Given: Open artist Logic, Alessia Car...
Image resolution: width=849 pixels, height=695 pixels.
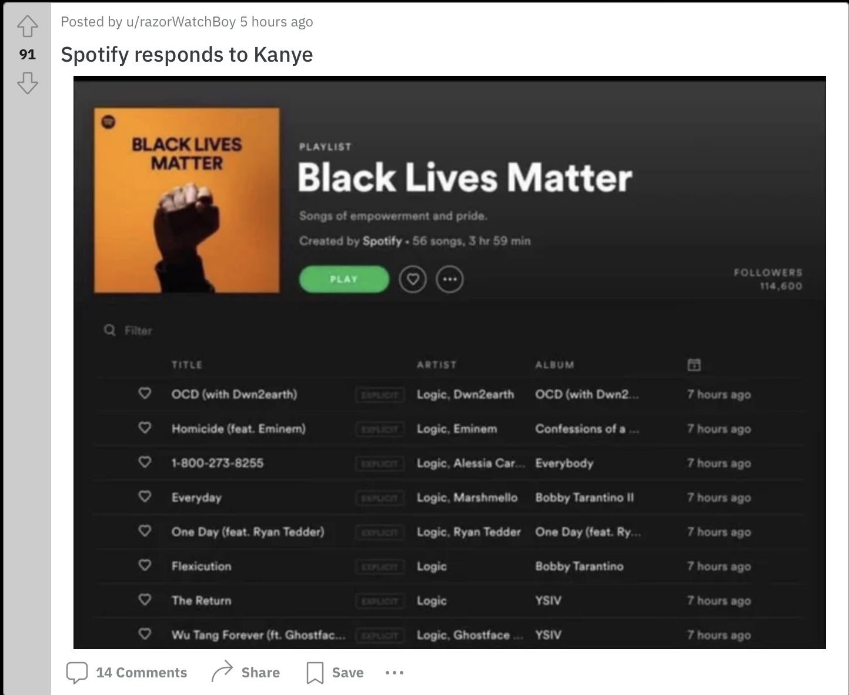Looking at the screenshot, I should (x=470, y=463).
